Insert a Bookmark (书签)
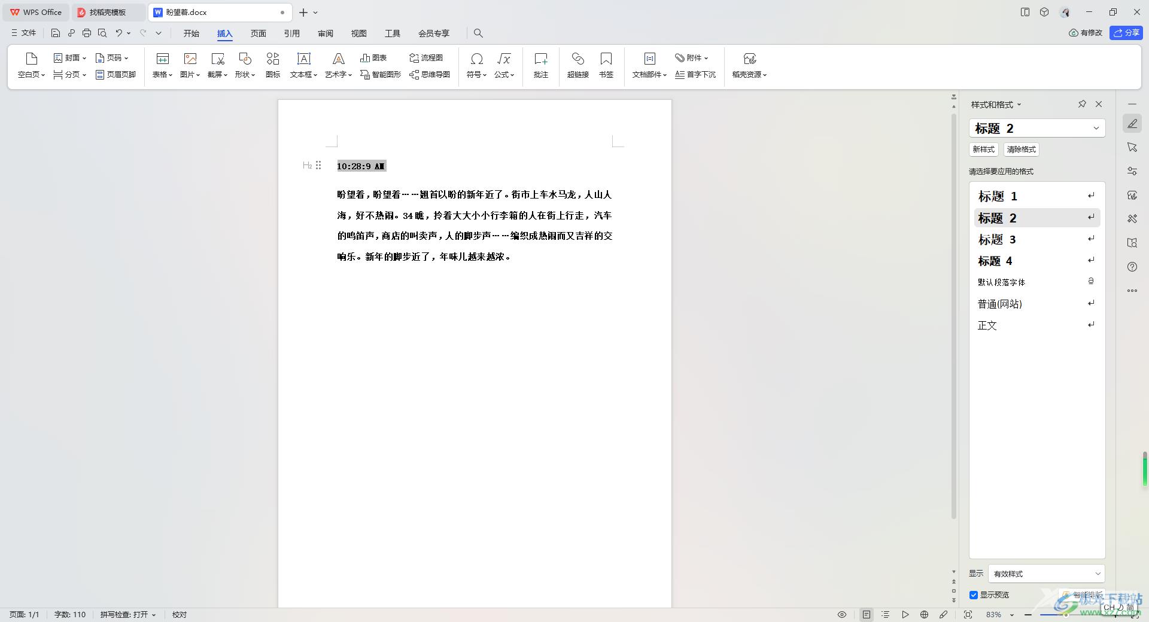Image resolution: width=1149 pixels, height=622 pixels. click(606, 66)
